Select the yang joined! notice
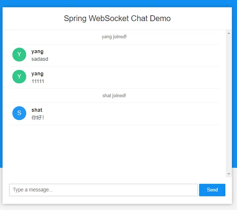 click(x=114, y=37)
